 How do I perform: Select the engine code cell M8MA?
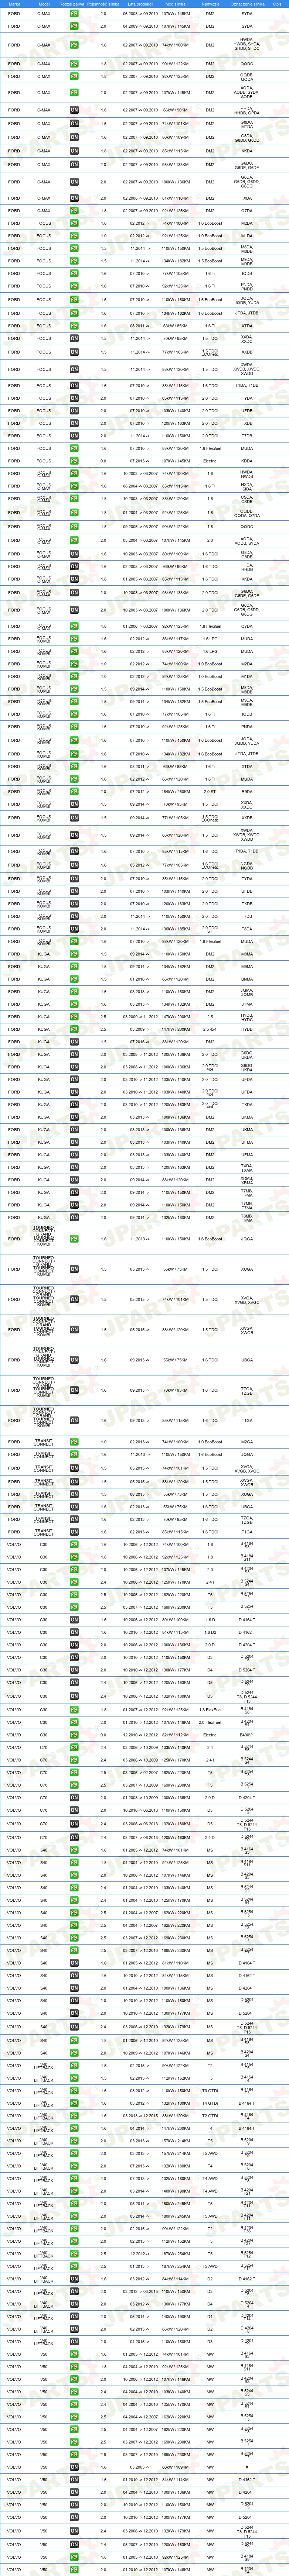click(x=247, y=954)
